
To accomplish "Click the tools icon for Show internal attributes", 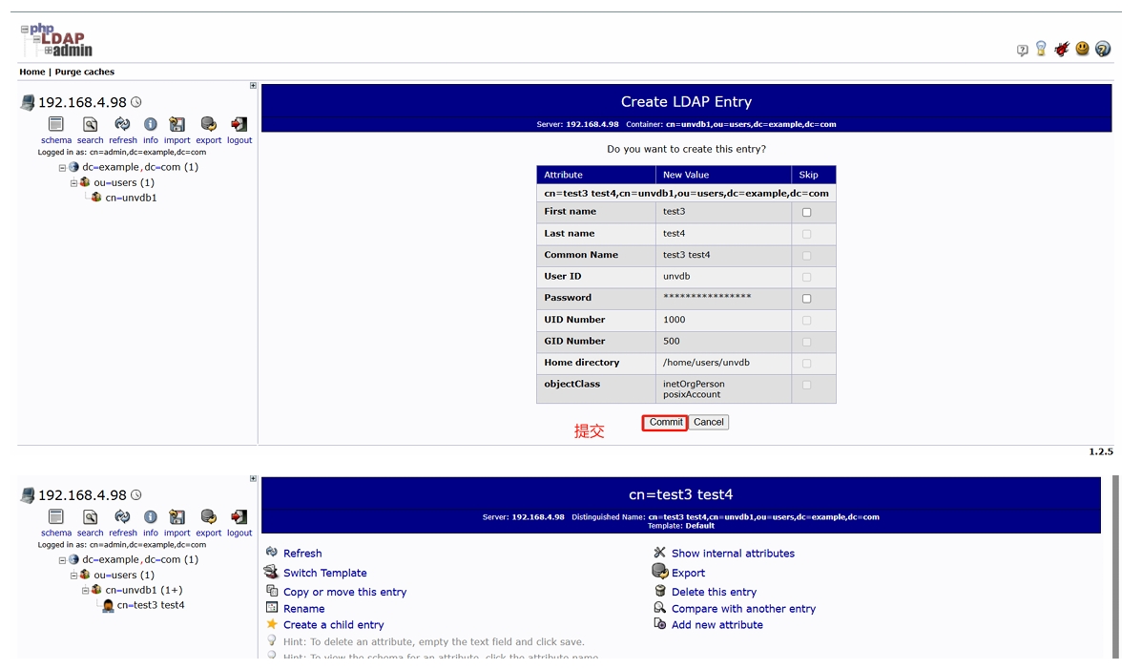I will [659, 553].
